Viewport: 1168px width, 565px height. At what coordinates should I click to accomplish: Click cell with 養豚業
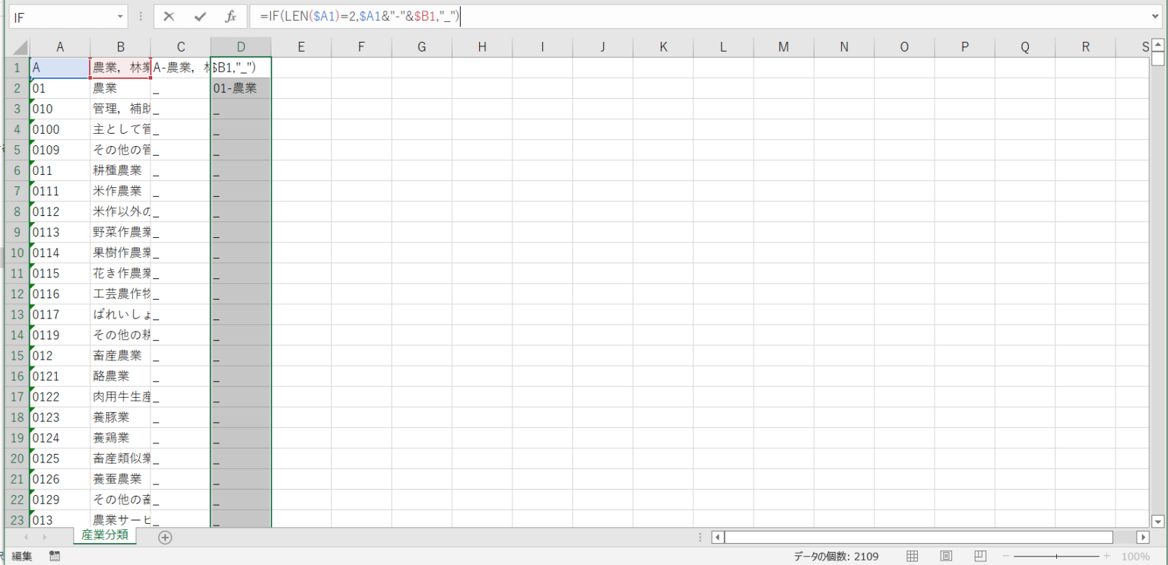pyautogui.click(x=120, y=417)
